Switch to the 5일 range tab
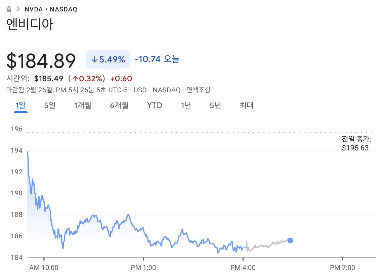The image size is (385, 278). (x=50, y=105)
